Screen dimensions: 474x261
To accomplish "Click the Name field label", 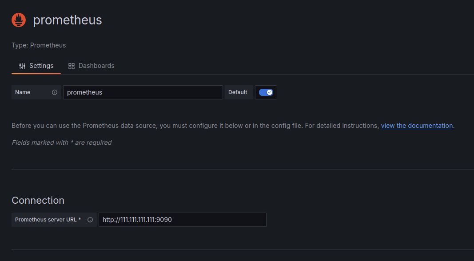I will 23,92.
